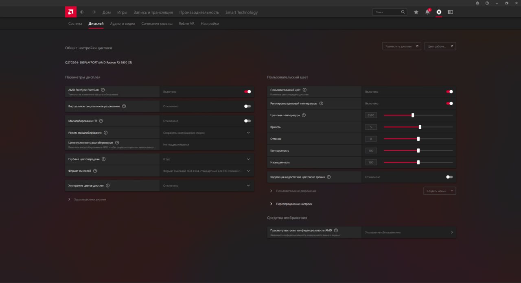Click the forward arrow icon
The width and height of the screenshot is (521, 283).
[x=94, y=12]
